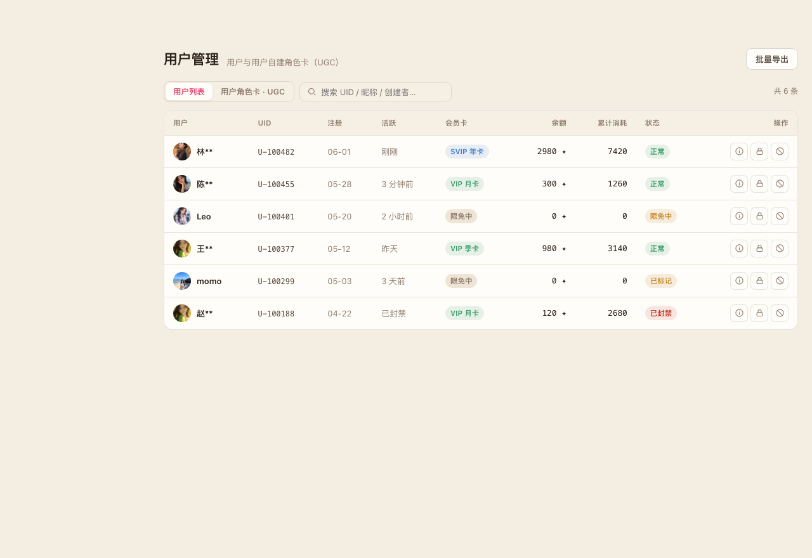
Task: Click the SVIP 年卡 badge
Action: point(467,152)
